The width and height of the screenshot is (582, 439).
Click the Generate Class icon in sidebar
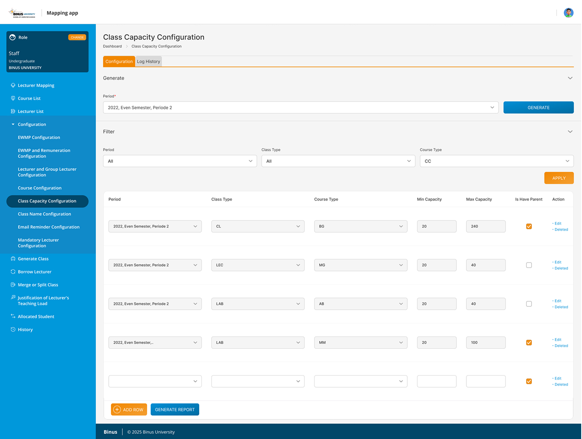pos(13,259)
